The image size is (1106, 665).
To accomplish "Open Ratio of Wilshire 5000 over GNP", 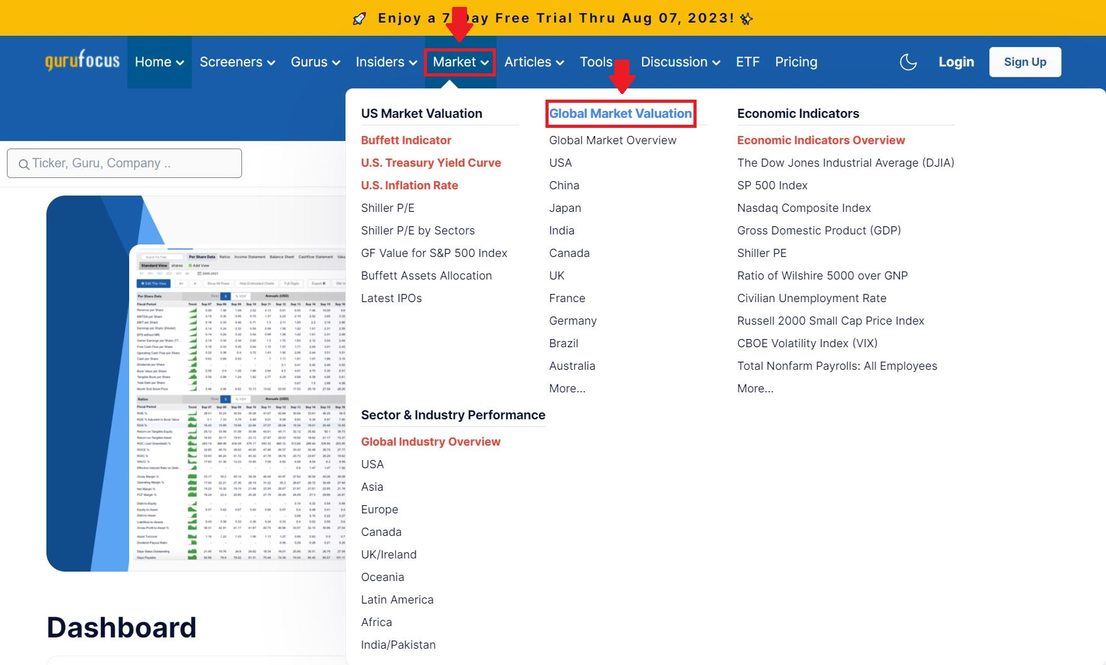I will (822, 276).
